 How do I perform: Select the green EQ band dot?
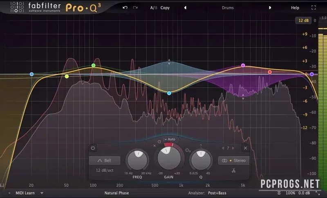(94, 66)
